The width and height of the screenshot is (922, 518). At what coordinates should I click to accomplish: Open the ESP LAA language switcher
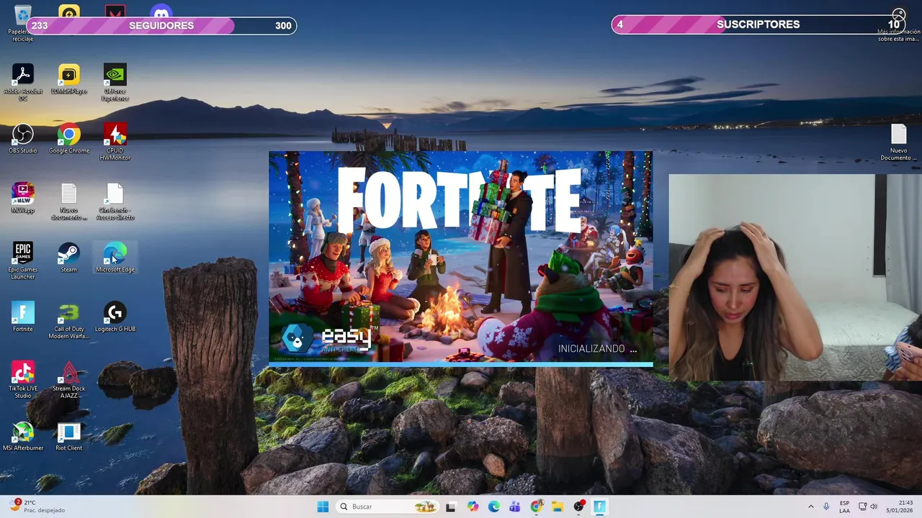click(x=844, y=506)
